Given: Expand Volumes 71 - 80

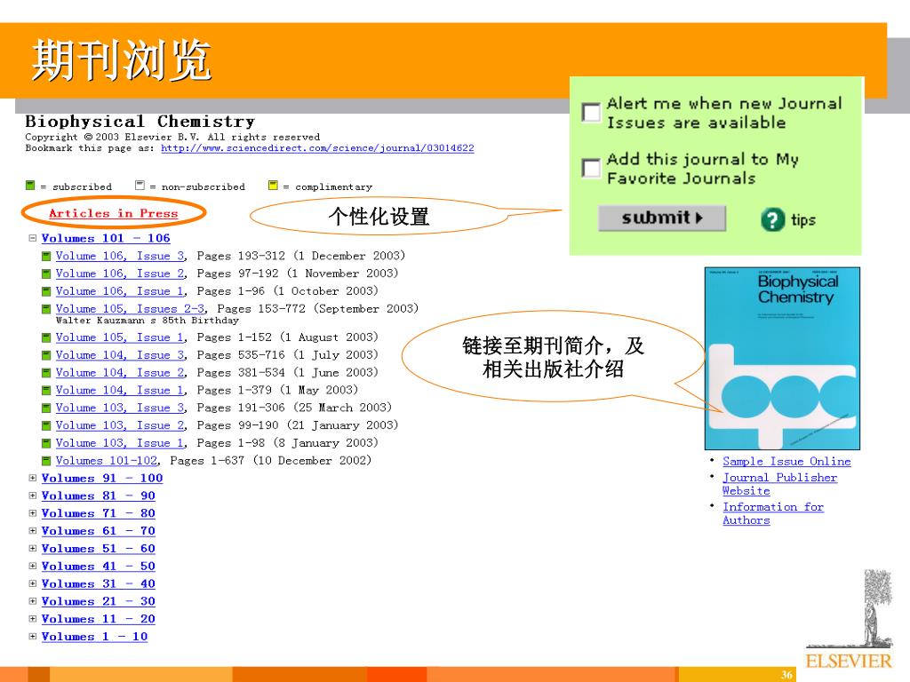Looking at the screenshot, I should 33,513.
